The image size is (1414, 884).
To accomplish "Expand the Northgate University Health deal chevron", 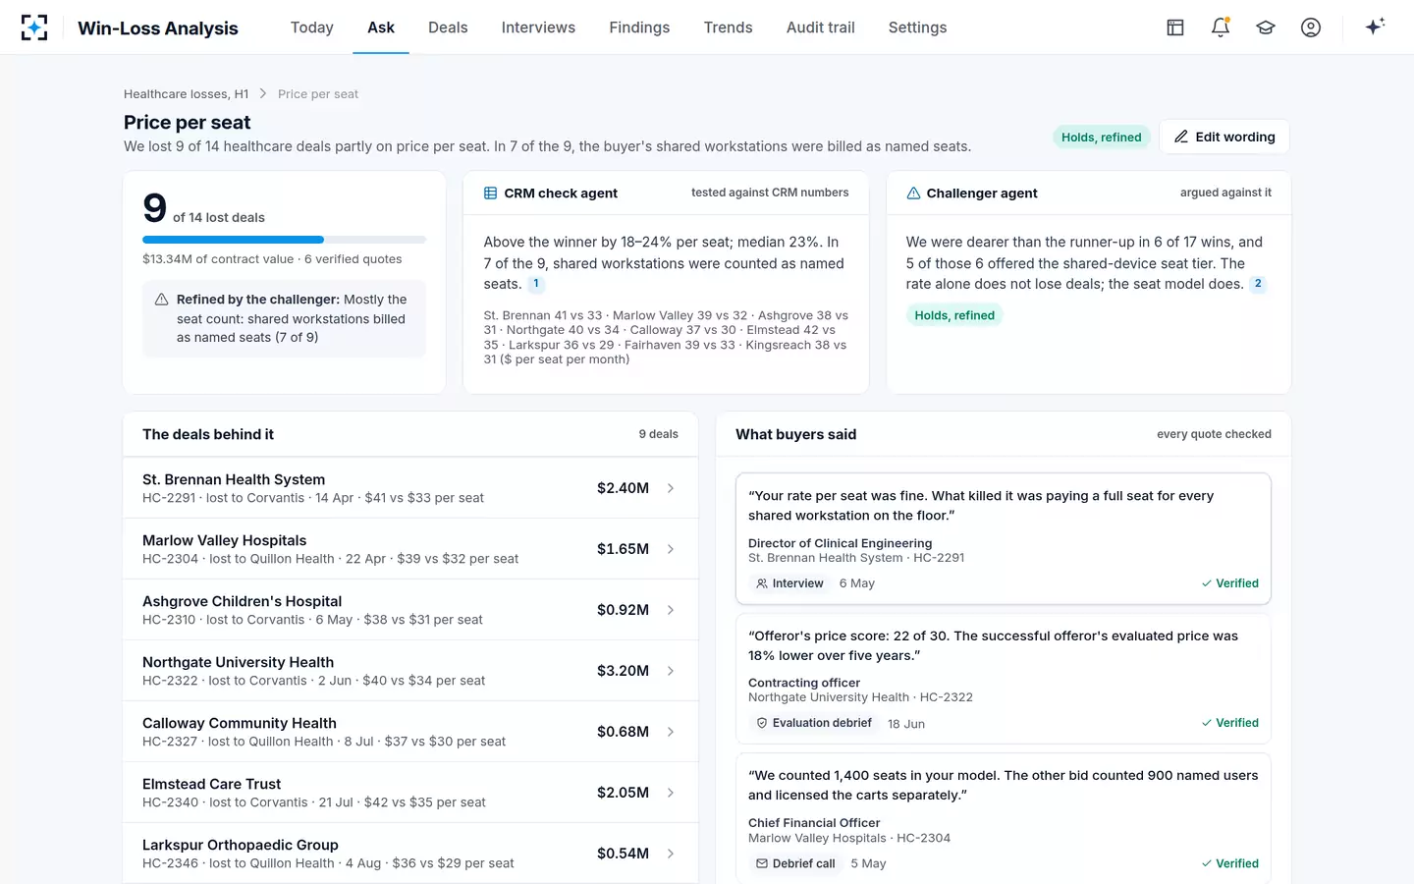I will 671,671.
